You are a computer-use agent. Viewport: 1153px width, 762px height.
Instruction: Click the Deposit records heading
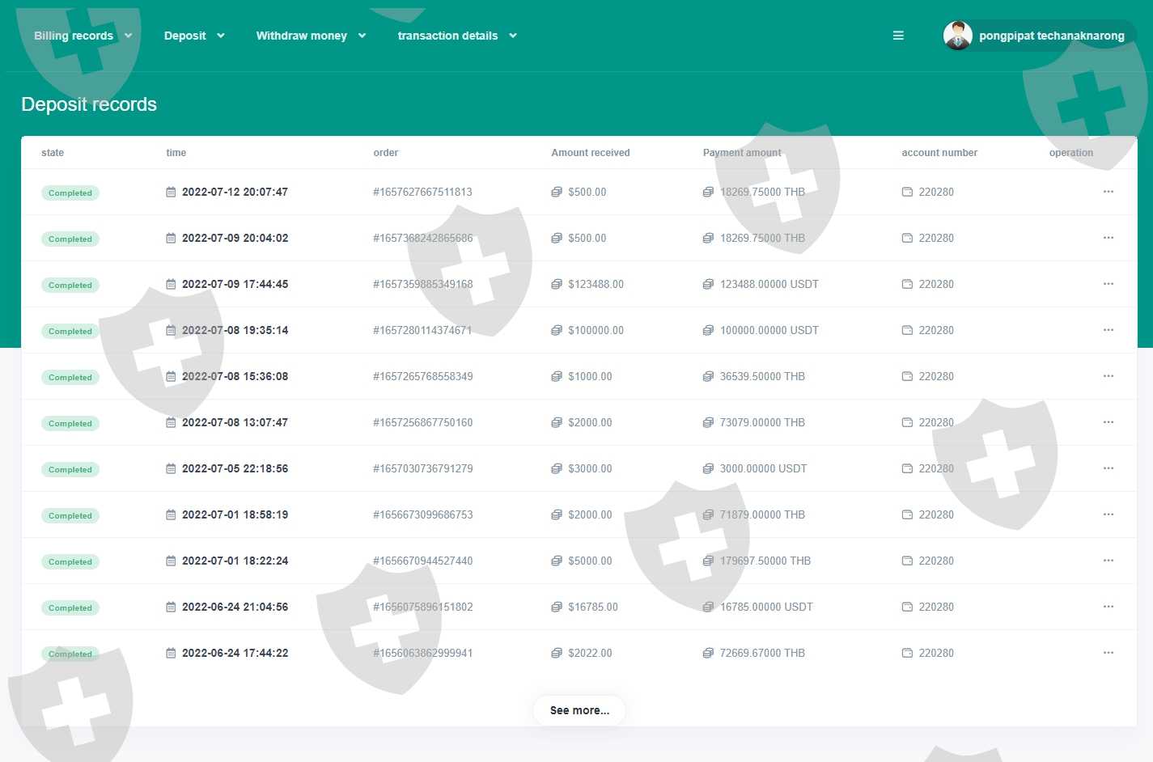pos(89,104)
